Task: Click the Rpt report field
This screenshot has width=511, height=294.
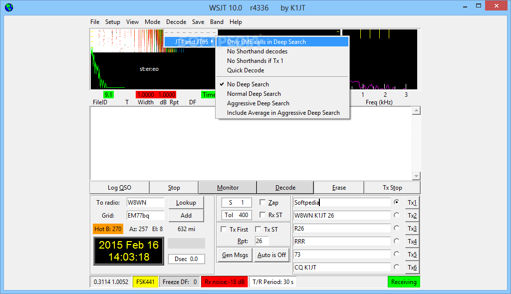Action: point(261,241)
